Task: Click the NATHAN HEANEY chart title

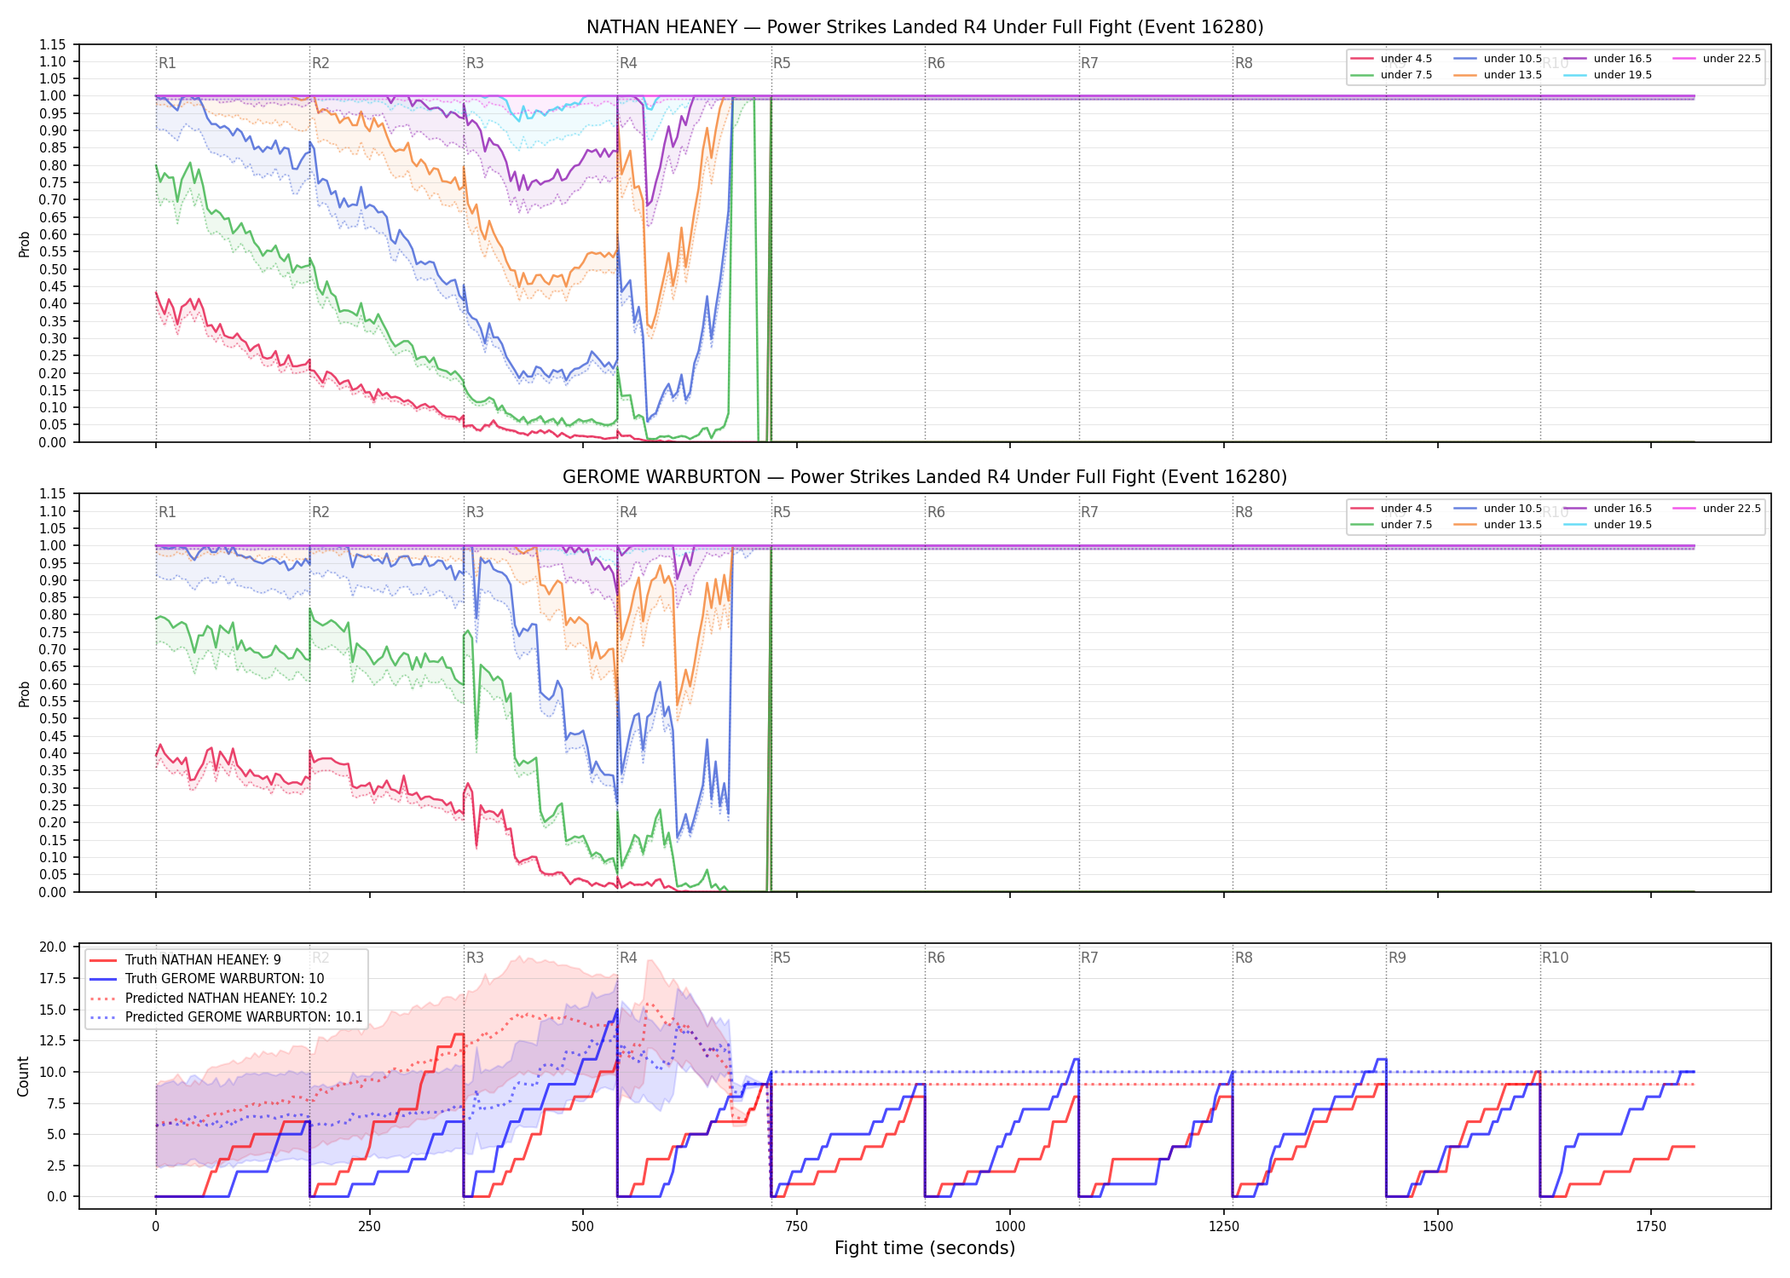Action: (x=925, y=27)
